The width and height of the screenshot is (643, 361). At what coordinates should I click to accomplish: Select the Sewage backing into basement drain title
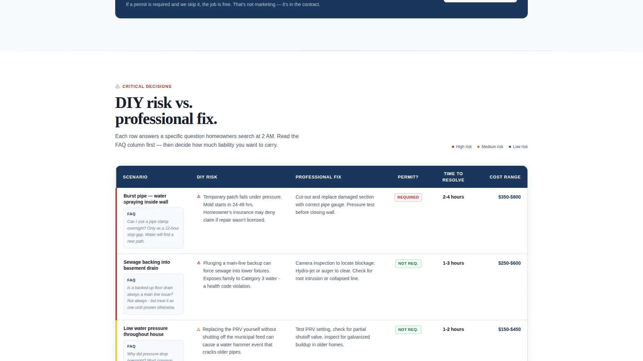(147, 265)
